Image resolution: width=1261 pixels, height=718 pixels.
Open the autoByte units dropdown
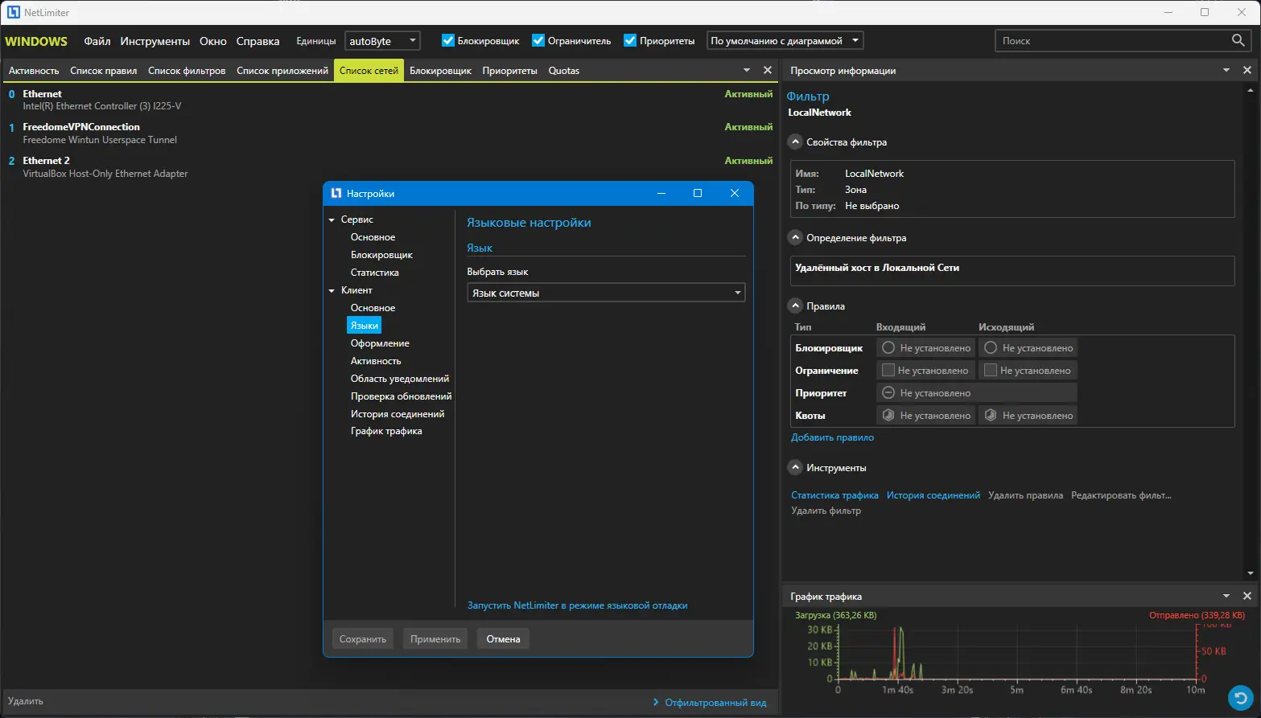(383, 41)
